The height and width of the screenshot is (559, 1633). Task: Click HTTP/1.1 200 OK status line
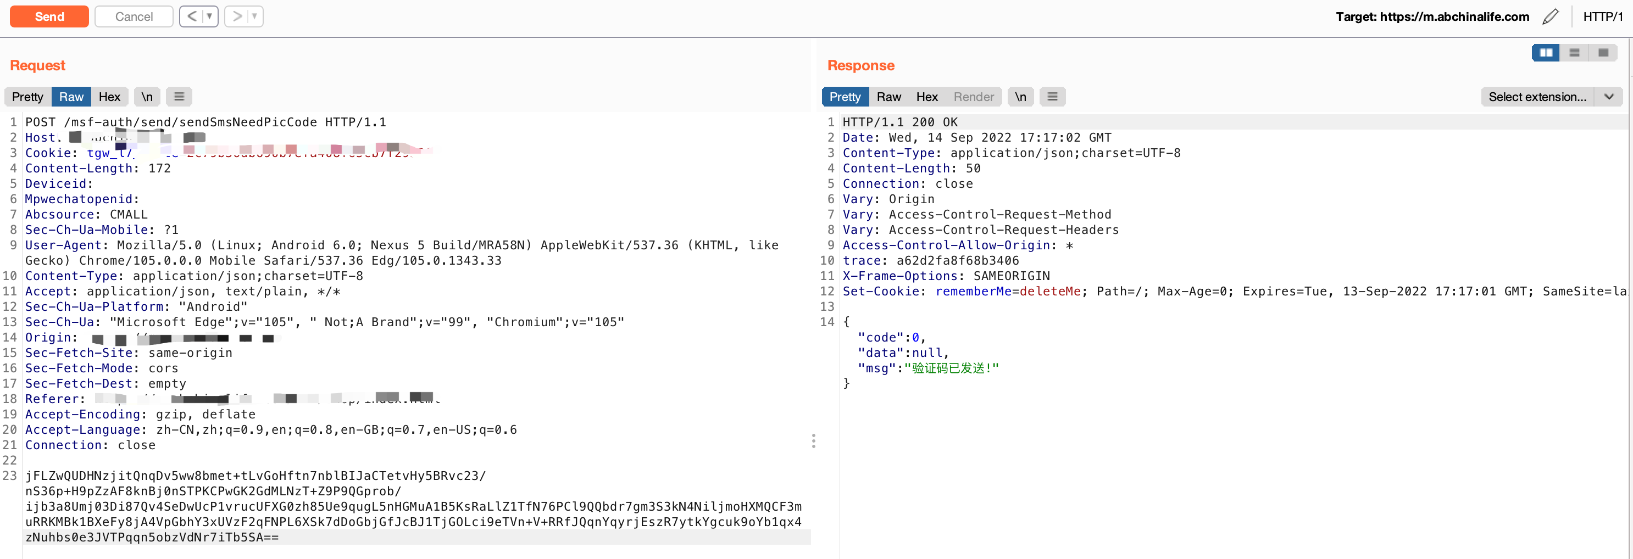pyautogui.click(x=900, y=122)
